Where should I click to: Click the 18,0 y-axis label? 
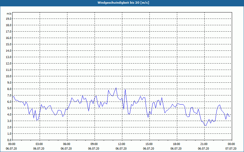pyautogui.click(x=9, y=25)
